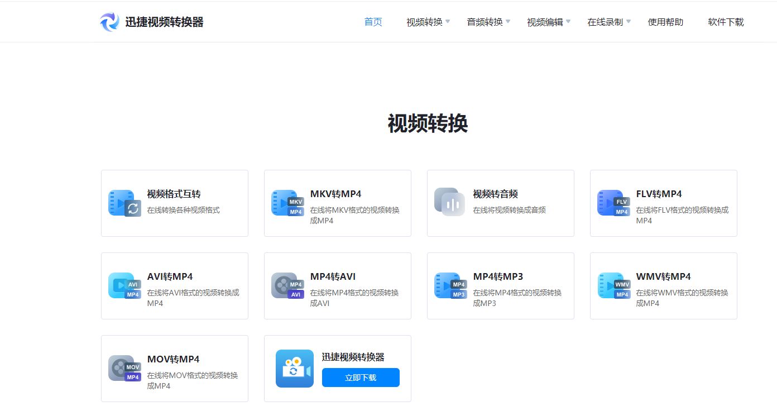Viewport: 777px width, 406px height.
Task: Open the 视频转换 nav menu
Action: (424, 22)
